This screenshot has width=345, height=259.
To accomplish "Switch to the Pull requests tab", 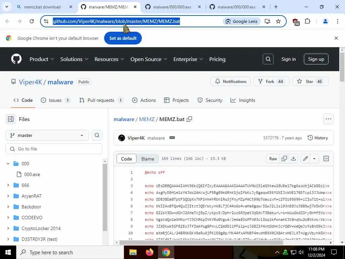I will click(101, 100).
